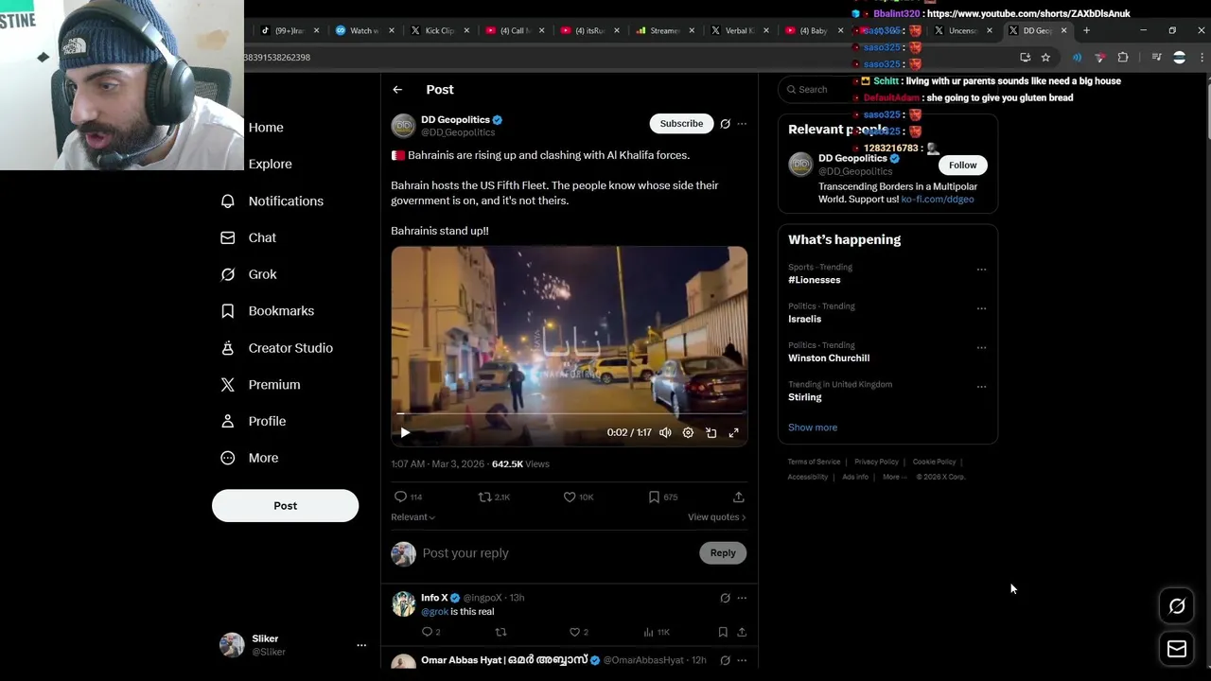Open a new browser tab
Screen dimensions: 1211x681
(1086, 30)
